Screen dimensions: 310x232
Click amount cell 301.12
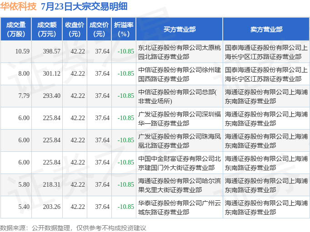click(x=52, y=74)
